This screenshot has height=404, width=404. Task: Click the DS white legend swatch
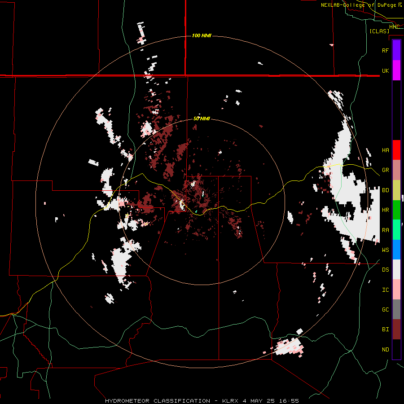396,269
